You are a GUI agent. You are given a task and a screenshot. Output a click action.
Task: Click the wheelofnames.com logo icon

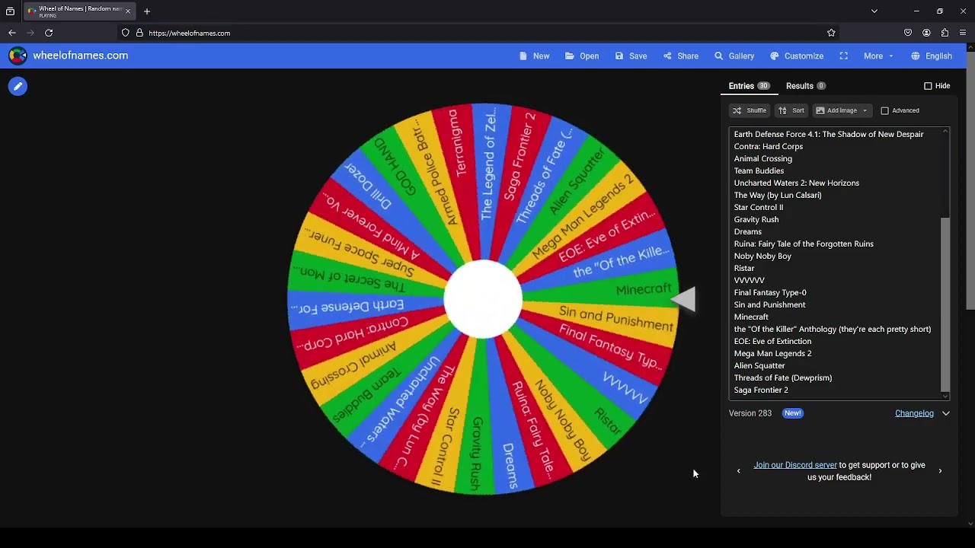[18, 56]
